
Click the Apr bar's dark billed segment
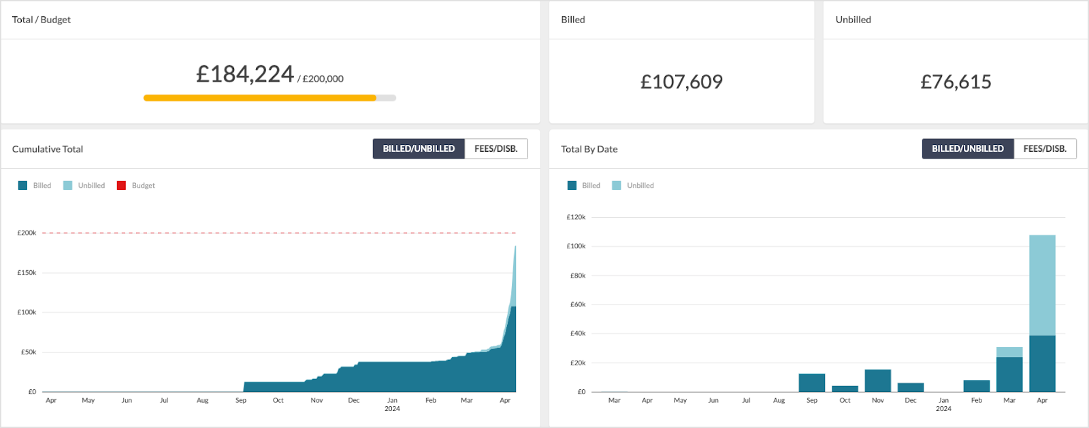click(1042, 363)
